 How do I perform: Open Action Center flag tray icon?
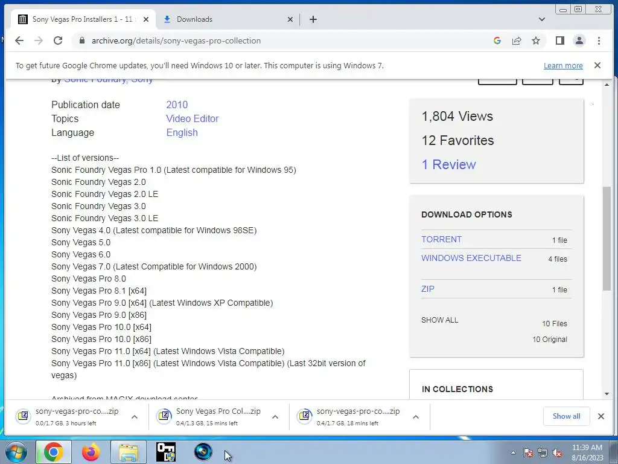point(528,453)
